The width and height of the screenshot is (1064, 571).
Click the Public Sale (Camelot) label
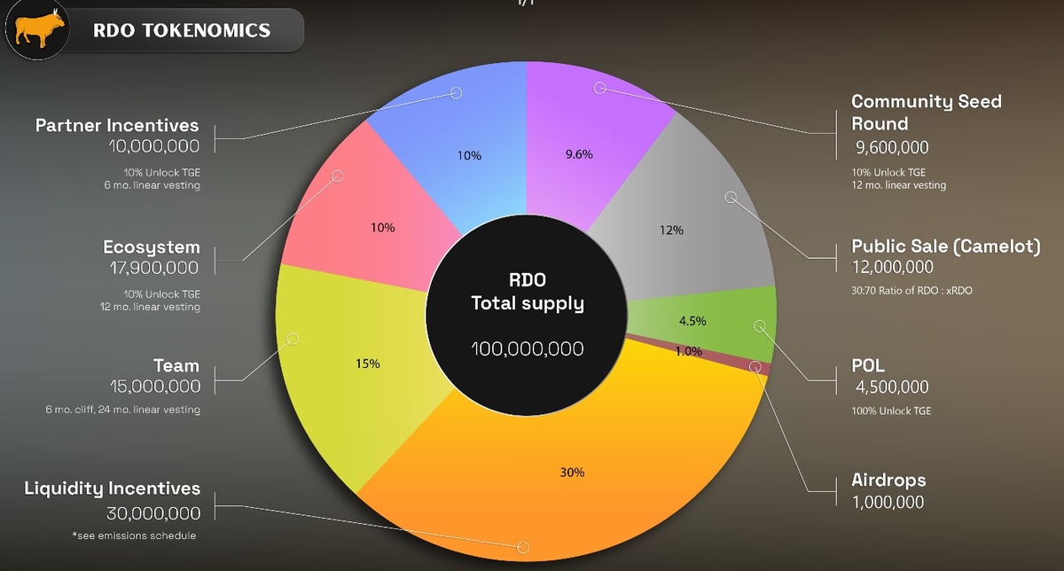coord(945,246)
